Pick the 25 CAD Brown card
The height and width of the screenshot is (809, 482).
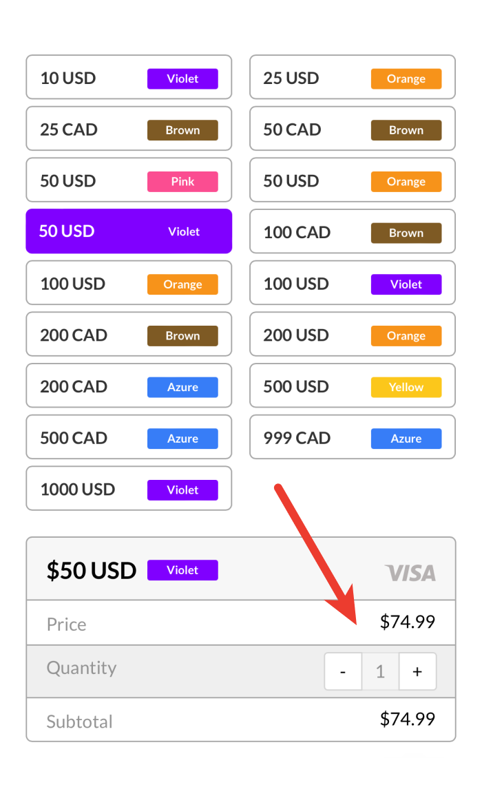click(129, 129)
